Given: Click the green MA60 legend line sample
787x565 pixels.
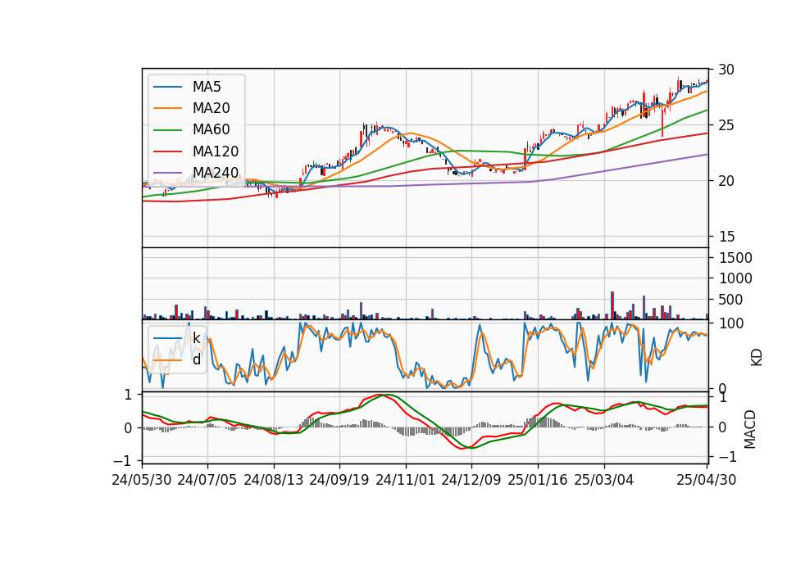Looking at the screenshot, I should (x=167, y=130).
